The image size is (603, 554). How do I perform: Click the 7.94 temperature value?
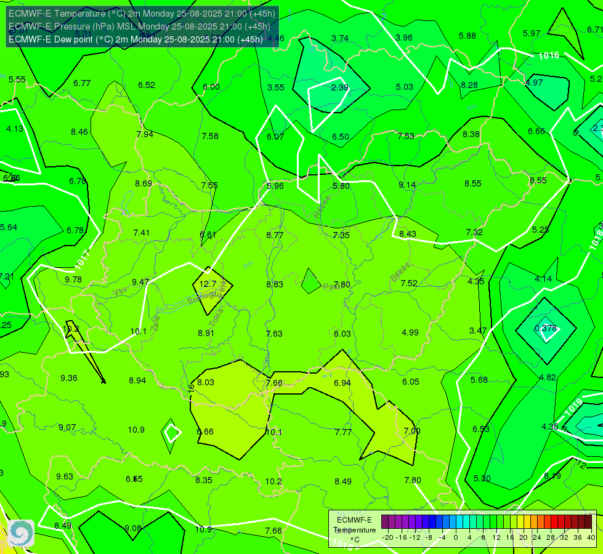pyautogui.click(x=145, y=134)
